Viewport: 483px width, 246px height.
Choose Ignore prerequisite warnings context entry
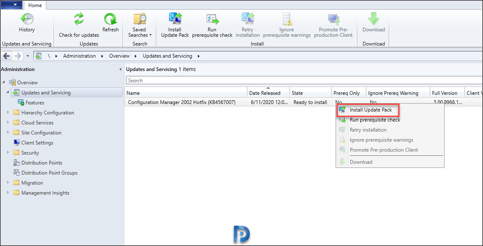(390, 140)
